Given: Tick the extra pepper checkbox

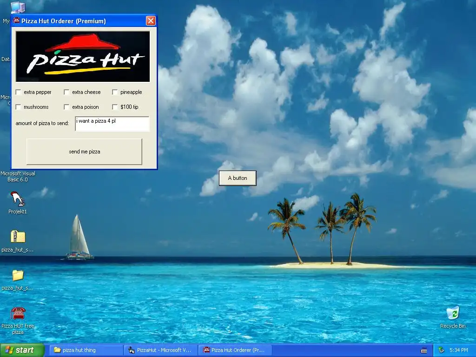Looking at the screenshot, I should pyautogui.click(x=18, y=92).
